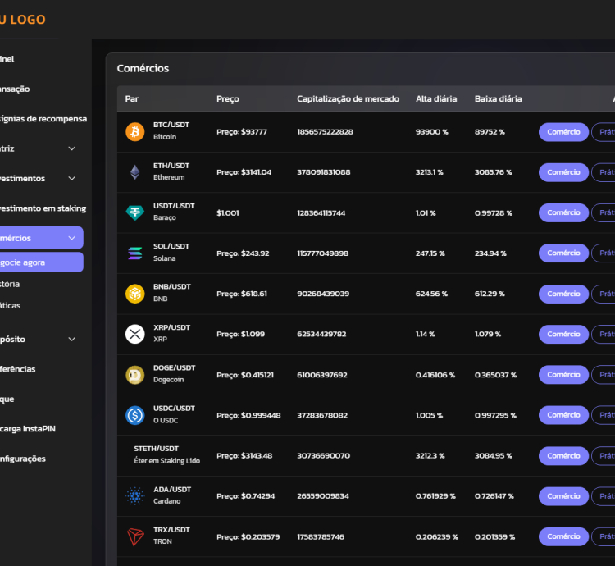The width and height of the screenshot is (615, 566).
Task: Click Comércio button for XRP/USDT
Action: (563, 334)
